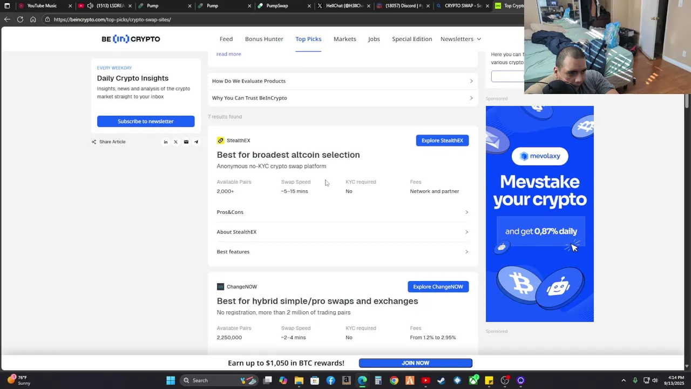Image resolution: width=691 pixels, height=389 pixels.
Task: Click the BeInCrypto logo
Action: (x=131, y=39)
